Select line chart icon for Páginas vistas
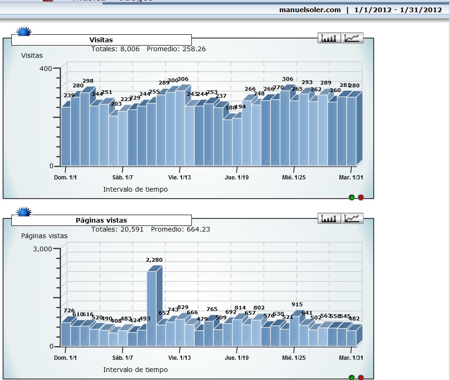 pyautogui.click(x=352, y=218)
